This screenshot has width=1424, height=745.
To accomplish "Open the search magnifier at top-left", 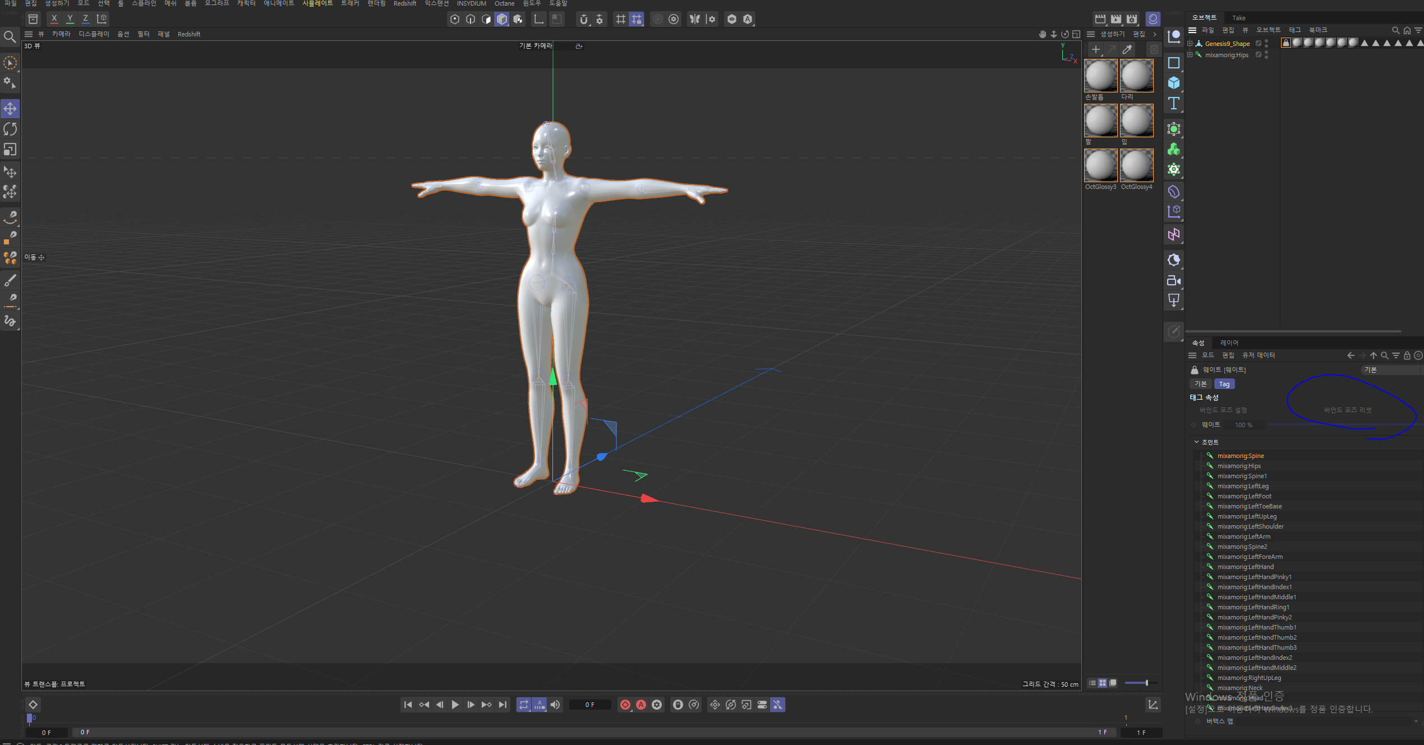I will click(10, 37).
